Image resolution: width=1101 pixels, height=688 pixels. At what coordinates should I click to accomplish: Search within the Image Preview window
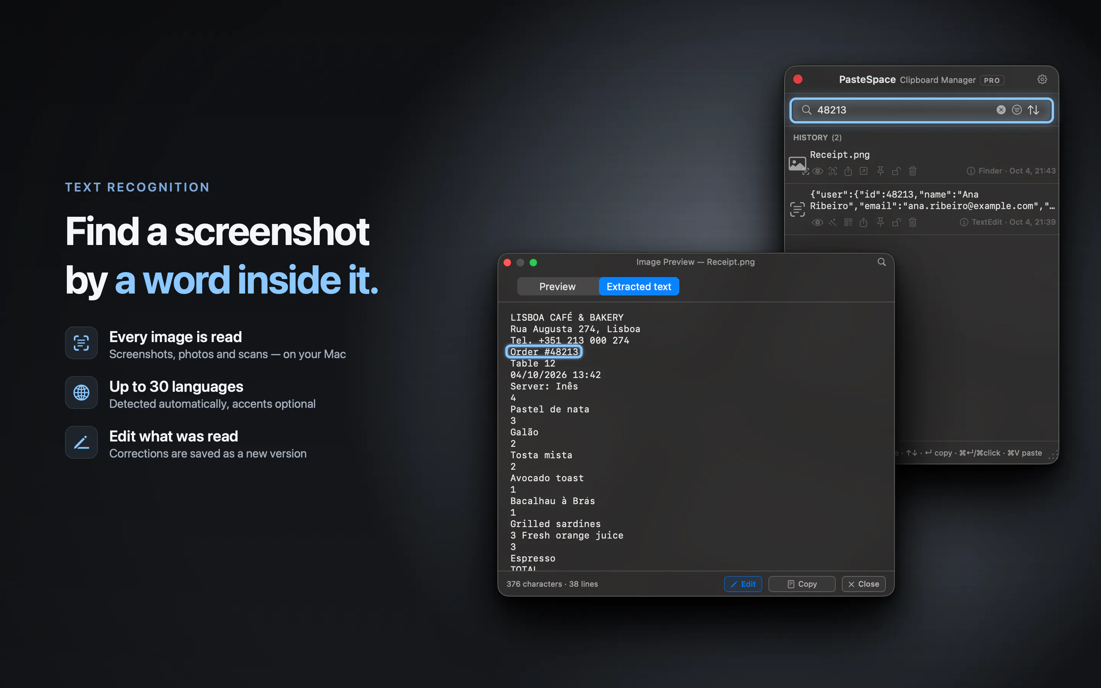coord(881,262)
